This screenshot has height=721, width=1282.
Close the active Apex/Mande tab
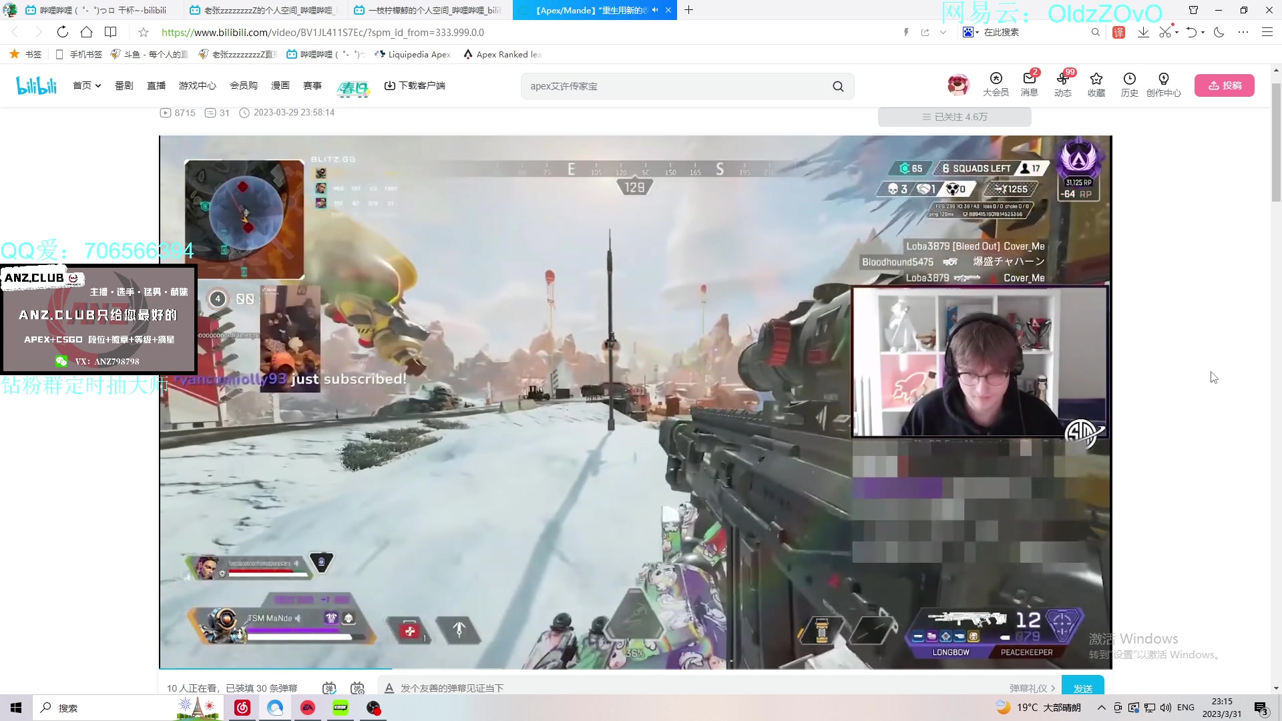tap(668, 10)
